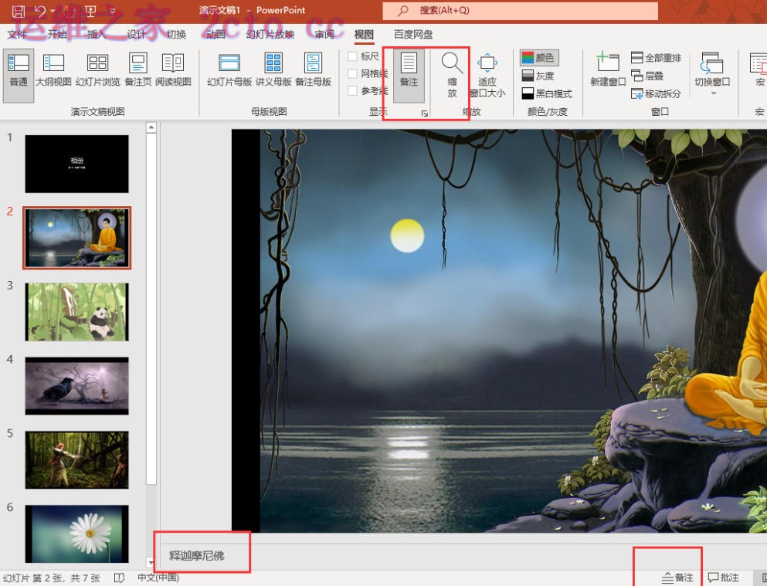Open Notes Page view (备注页)
This screenshot has height=586, width=767.
click(x=138, y=70)
